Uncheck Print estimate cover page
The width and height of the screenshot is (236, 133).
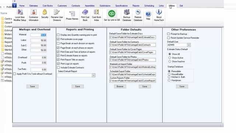click(x=58, y=39)
